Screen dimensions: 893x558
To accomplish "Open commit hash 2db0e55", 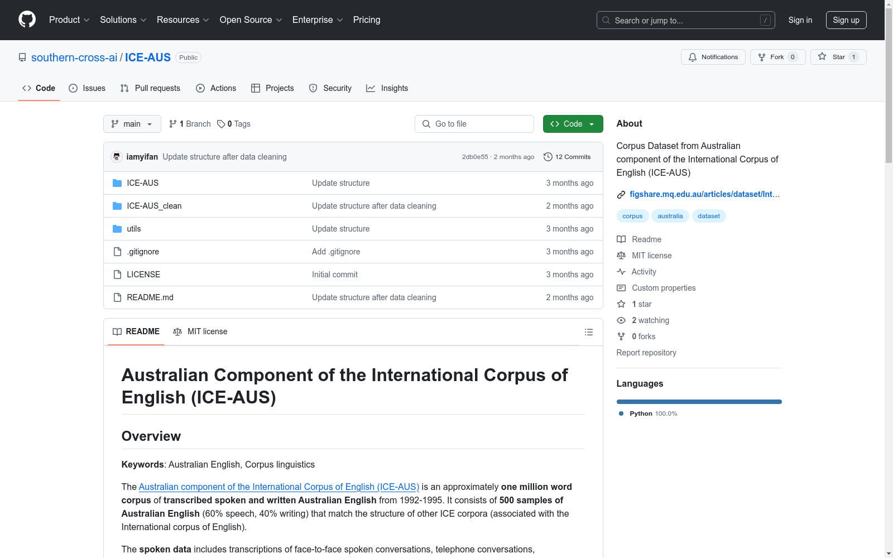I will [x=475, y=157].
